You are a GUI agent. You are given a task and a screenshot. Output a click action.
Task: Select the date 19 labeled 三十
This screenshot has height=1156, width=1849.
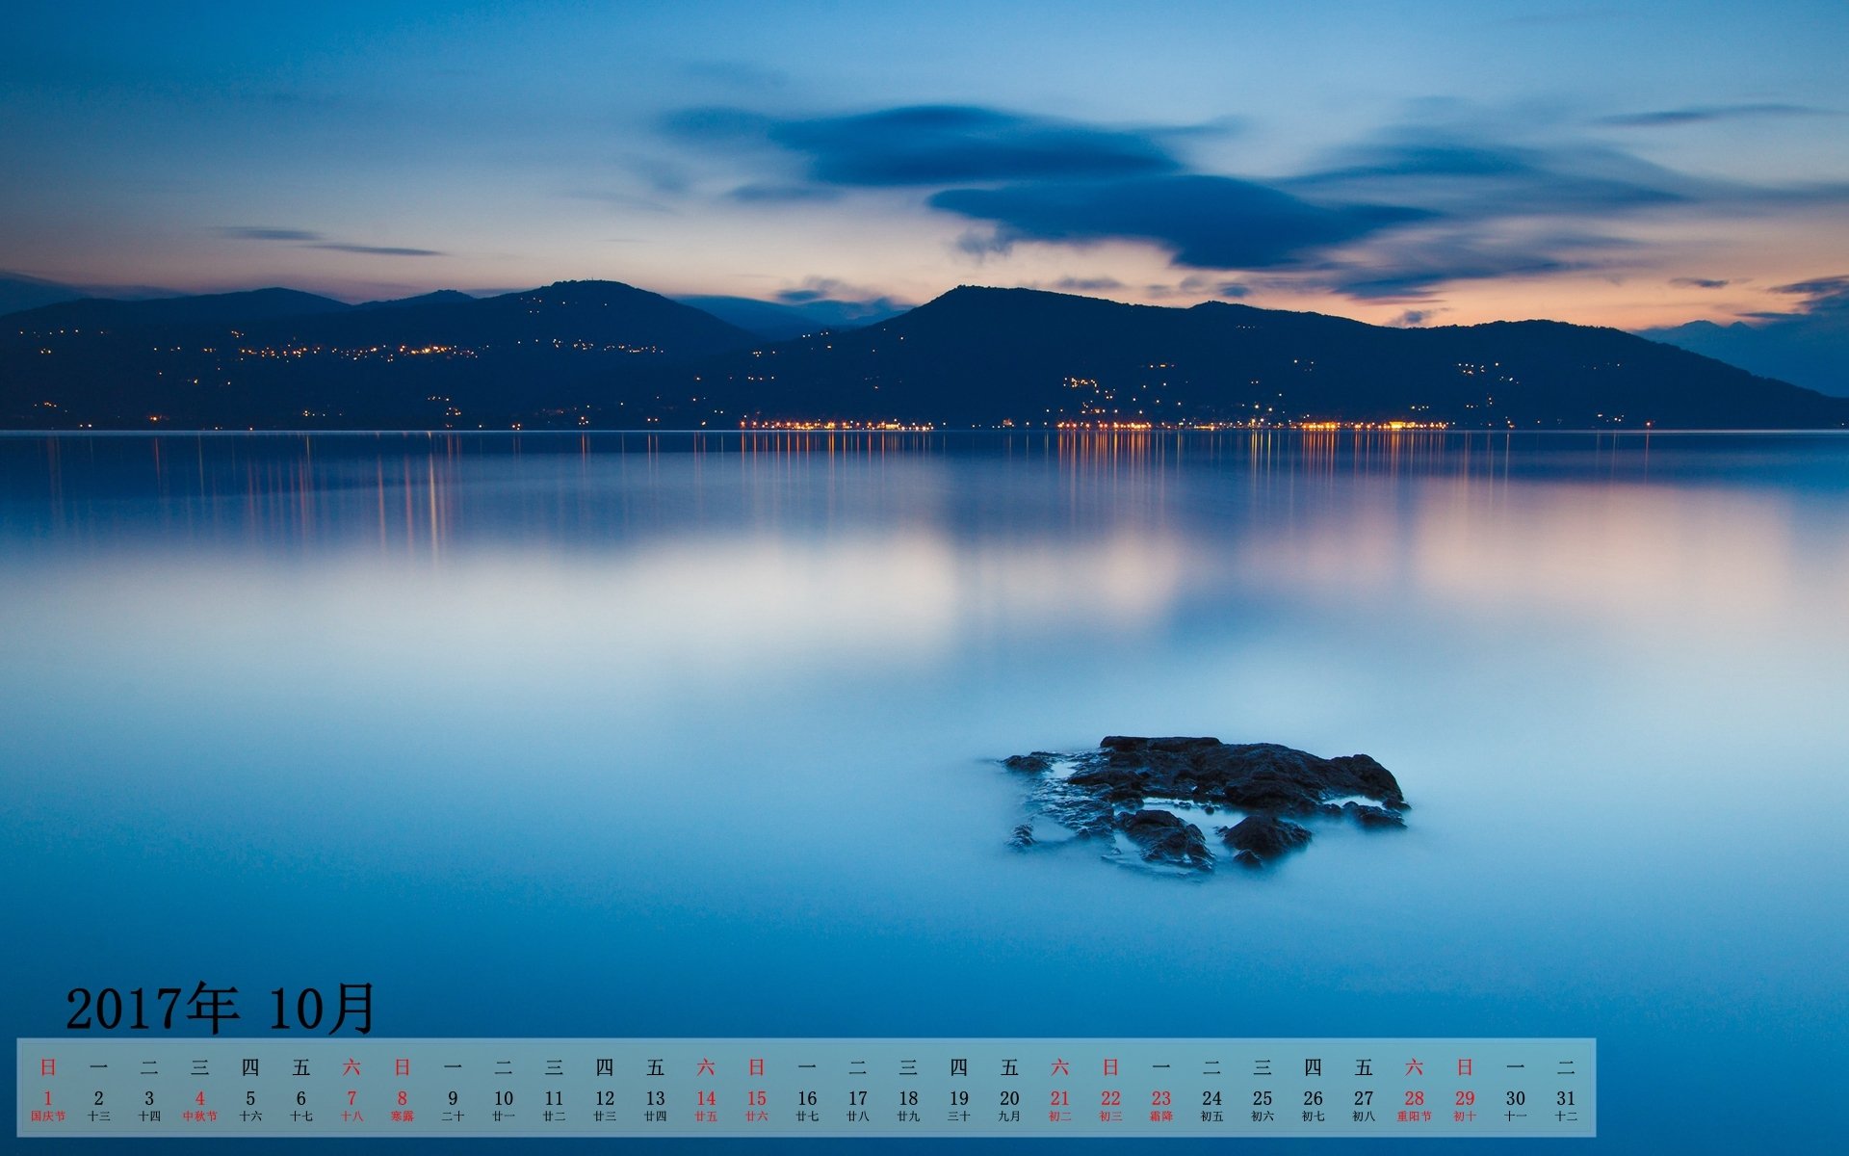click(x=958, y=1099)
